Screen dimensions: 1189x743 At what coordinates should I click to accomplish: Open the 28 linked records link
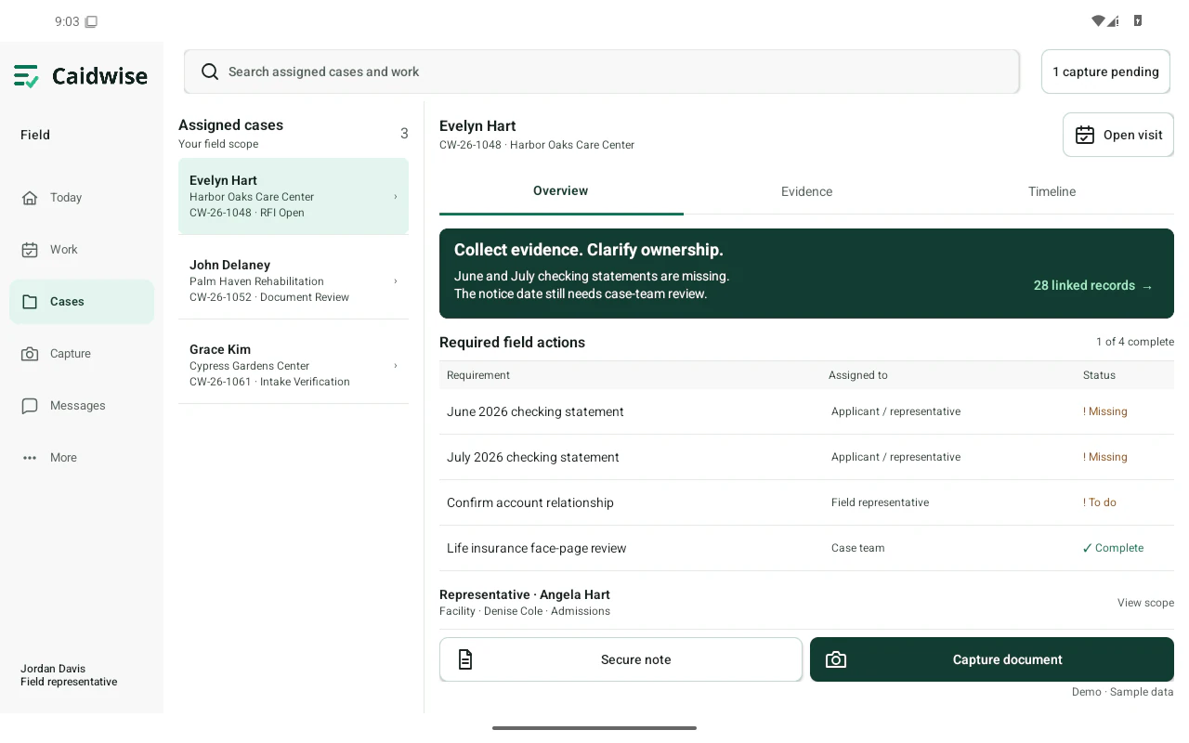point(1093,286)
